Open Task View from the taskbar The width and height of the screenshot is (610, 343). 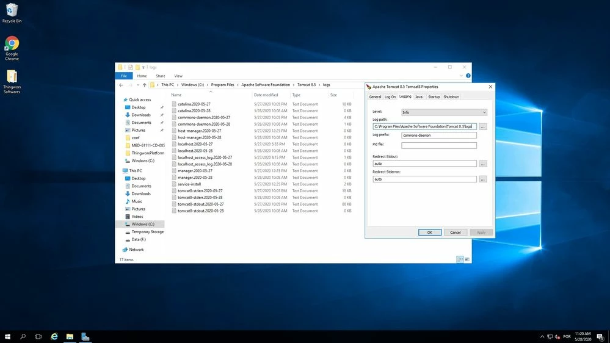coord(38,336)
